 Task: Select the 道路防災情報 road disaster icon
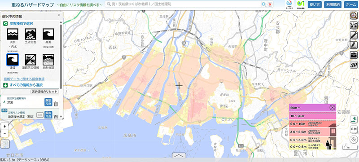(x=31, y=60)
